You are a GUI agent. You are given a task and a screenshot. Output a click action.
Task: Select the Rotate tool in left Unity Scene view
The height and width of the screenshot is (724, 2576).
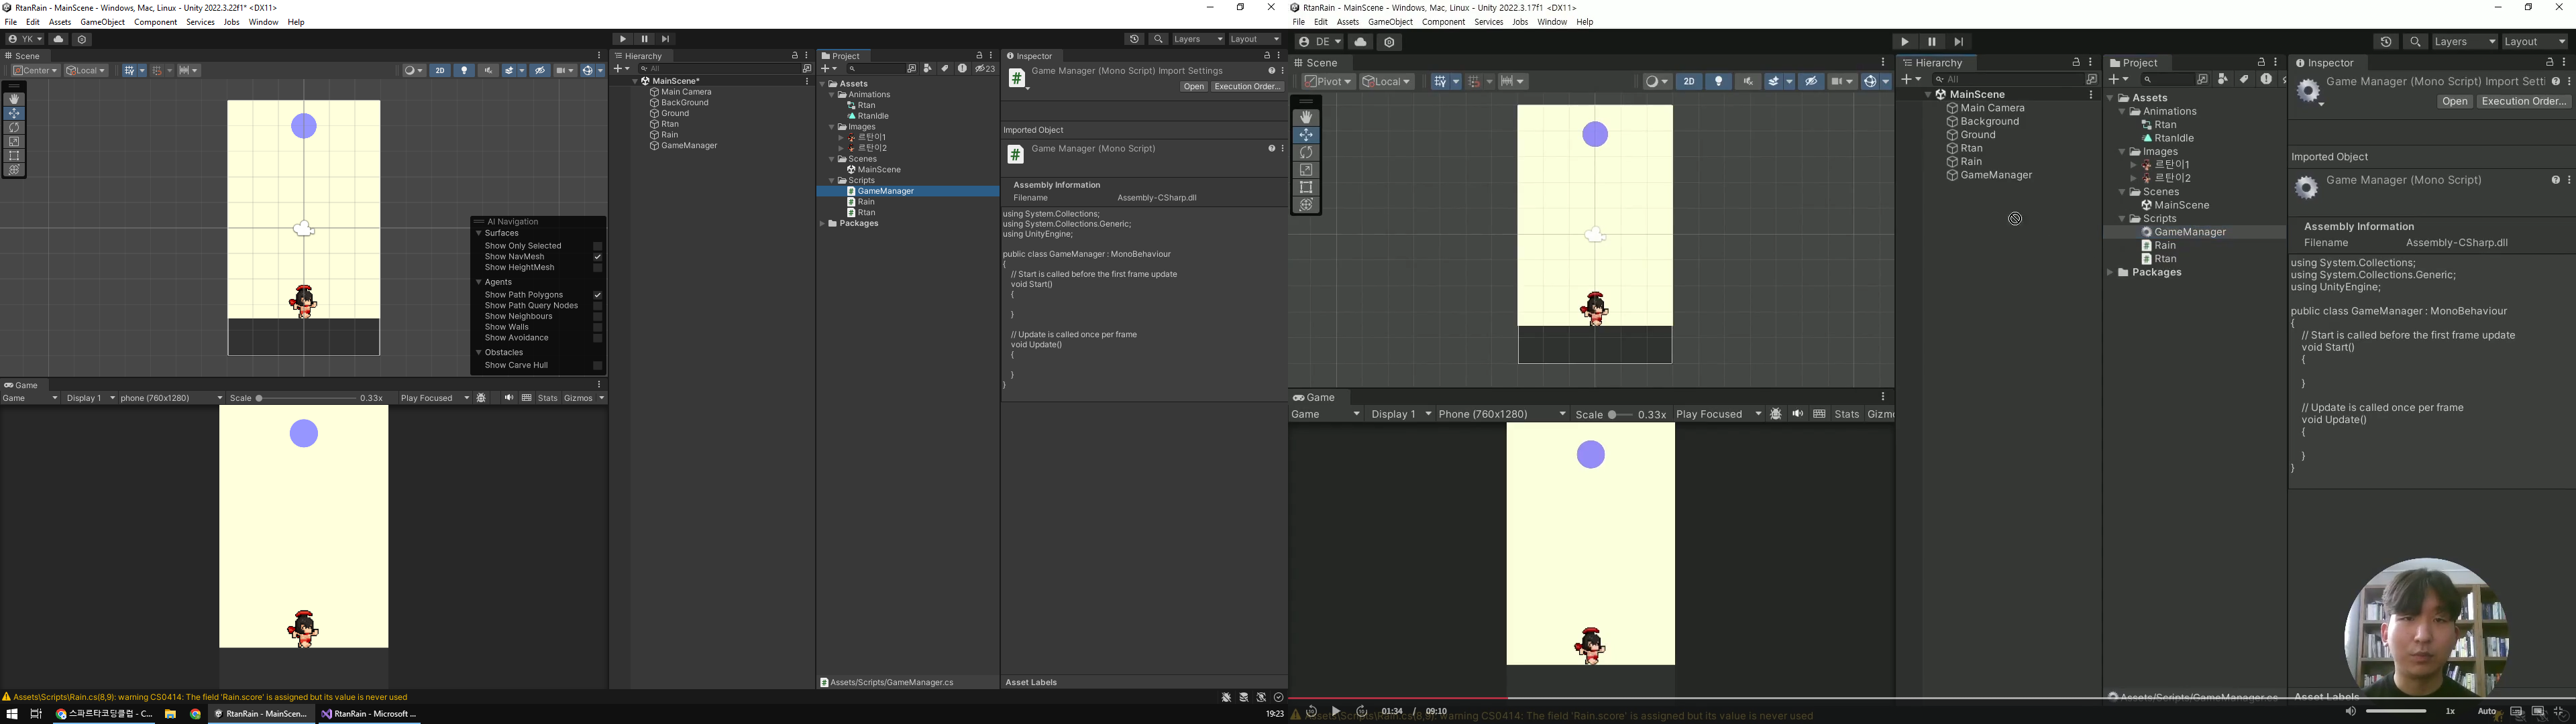tap(14, 127)
